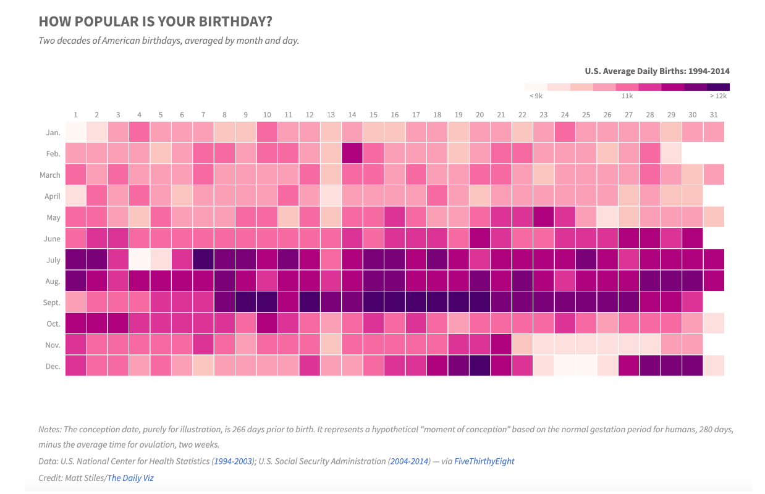The height and width of the screenshot is (494, 765).
Task: Click the December 25 heatmap cell
Action: (586, 366)
